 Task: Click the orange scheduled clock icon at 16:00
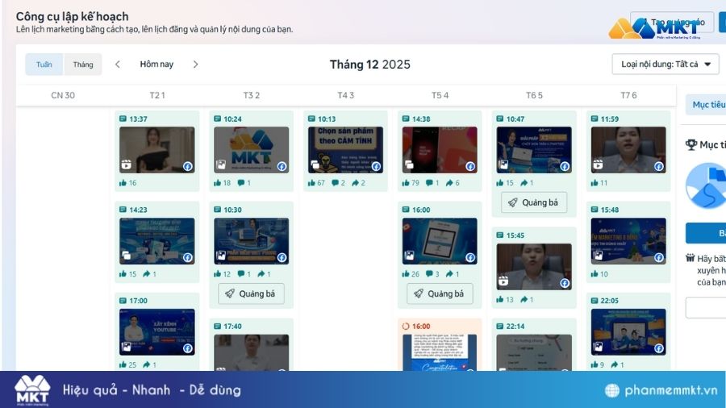pyautogui.click(x=406, y=326)
